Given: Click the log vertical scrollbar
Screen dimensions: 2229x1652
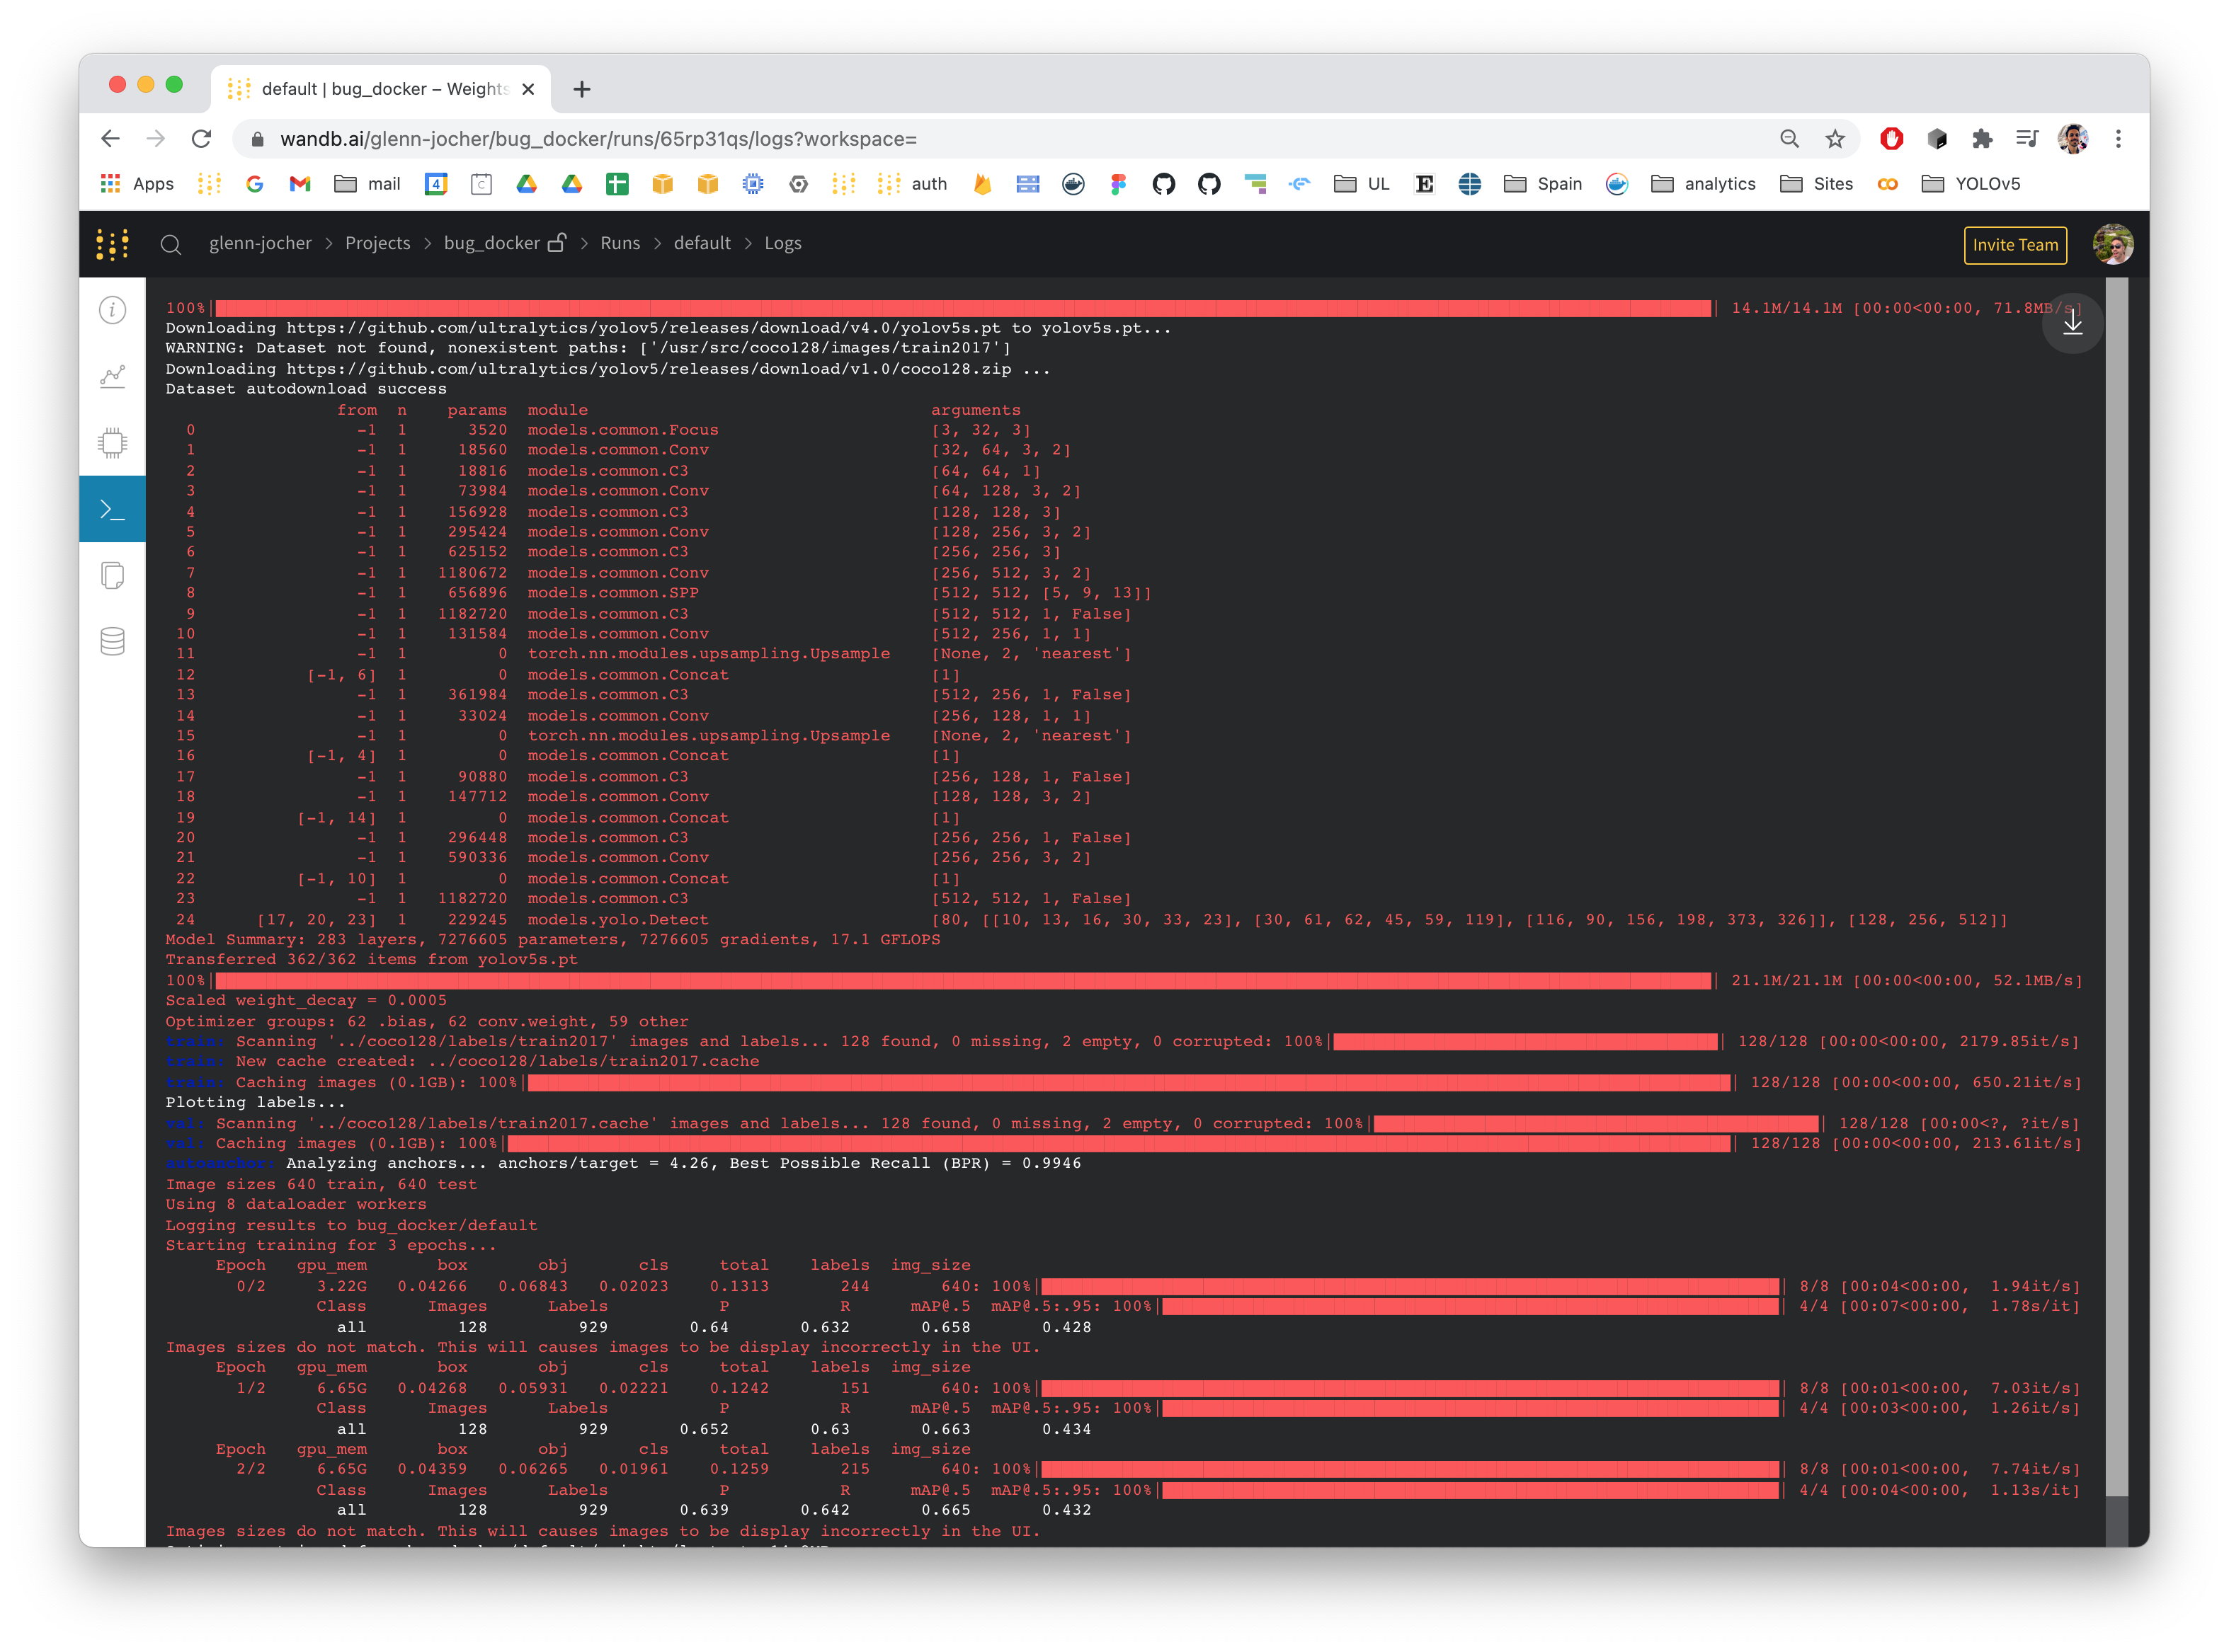Looking at the screenshot, I should (2116, 912).
